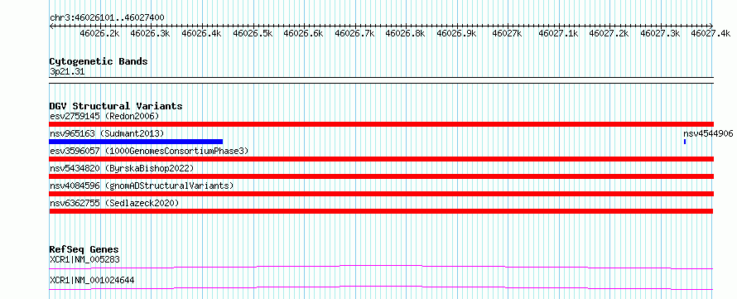737x299 pixels.
Task: Click the red bar for esv3596057
Action: pos(381,159)
